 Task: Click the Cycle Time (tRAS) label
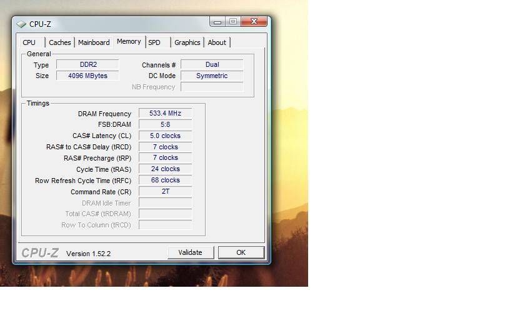(104, 170)
